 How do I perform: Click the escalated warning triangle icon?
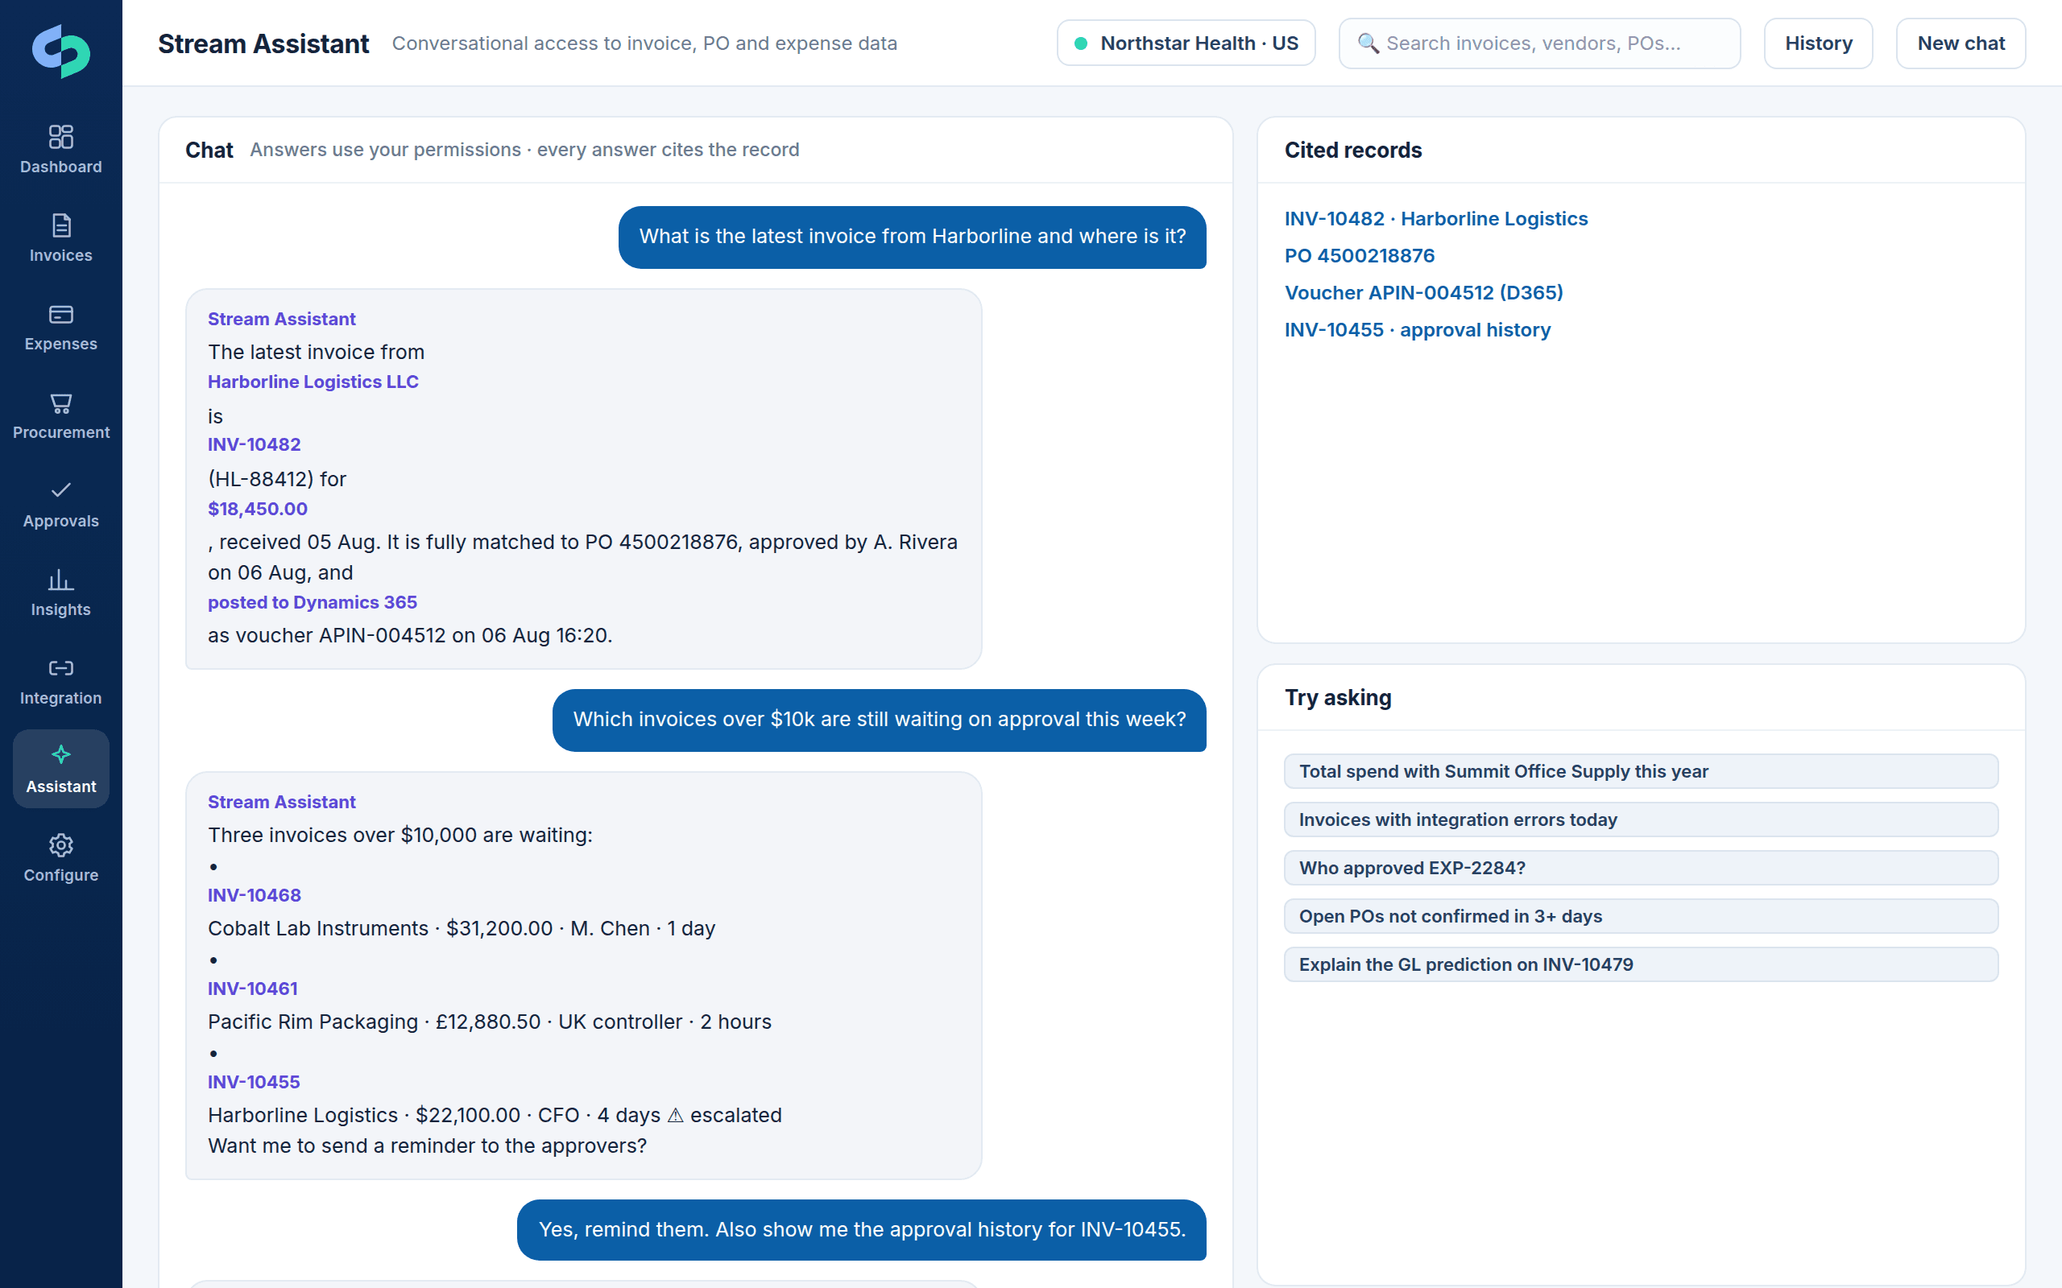click(675, 1115)
